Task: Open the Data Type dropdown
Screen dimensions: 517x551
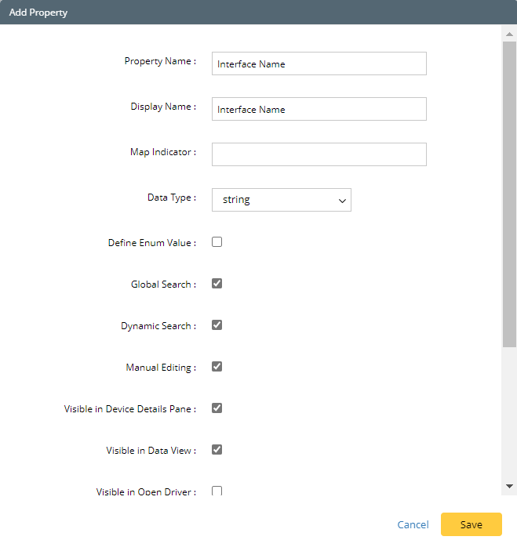Action: pyautogui.click(x=281, y=200)
